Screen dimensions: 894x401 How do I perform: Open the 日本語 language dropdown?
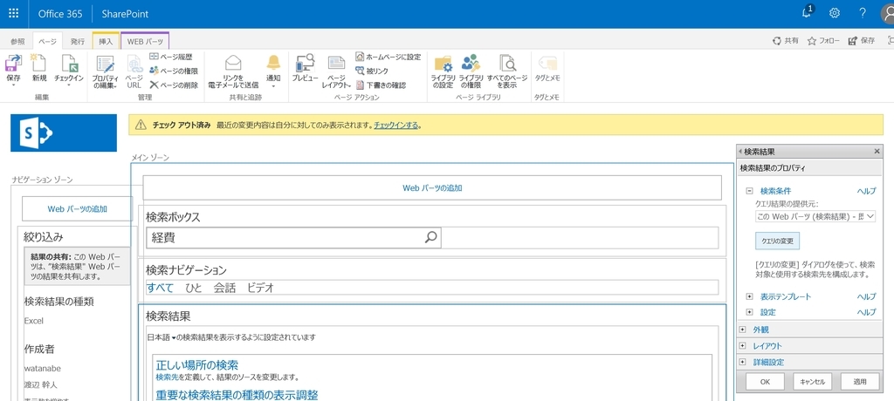pos(162,337)
